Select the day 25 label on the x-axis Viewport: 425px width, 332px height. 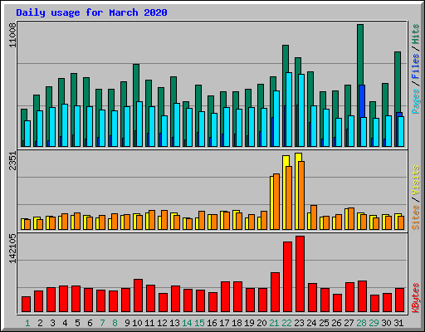tap(324, 323)
